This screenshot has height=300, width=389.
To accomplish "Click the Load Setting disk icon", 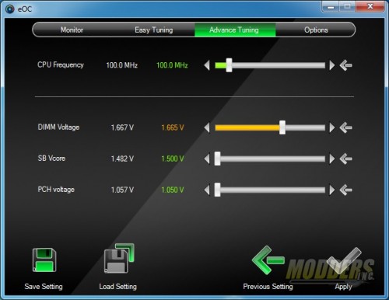I will pos(119,258).
